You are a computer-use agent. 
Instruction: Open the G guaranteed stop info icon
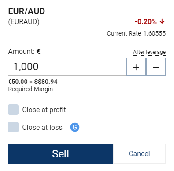point(75,127)
